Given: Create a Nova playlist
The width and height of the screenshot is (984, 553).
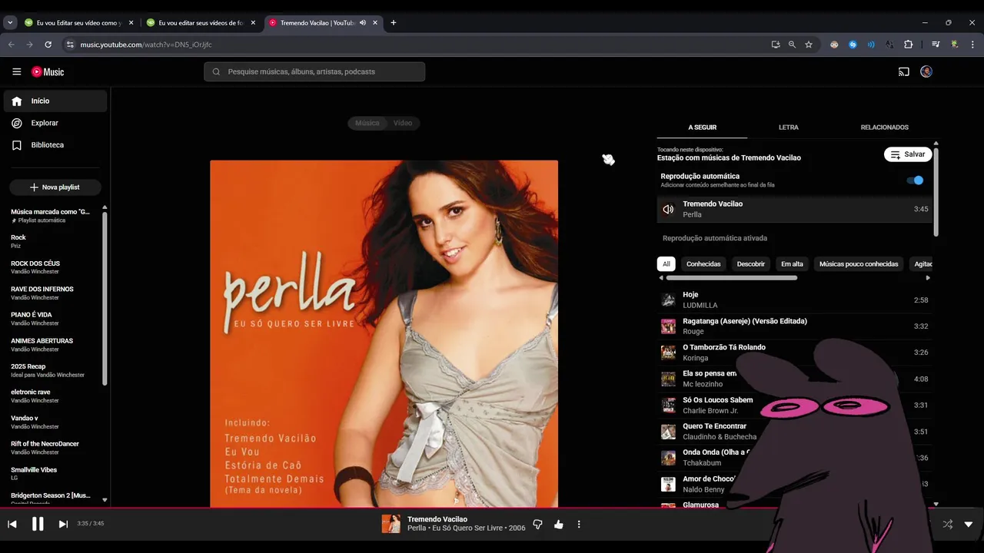Looking at the screenshot, I should 55,187.
